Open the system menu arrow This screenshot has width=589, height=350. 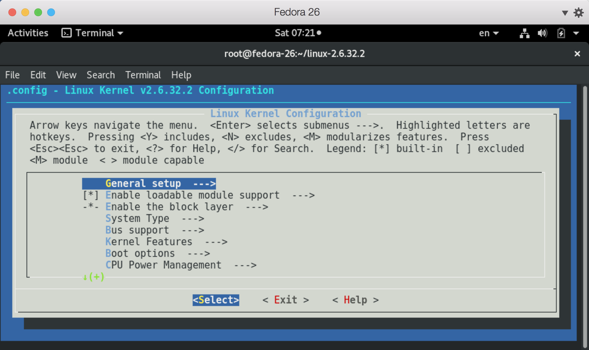576,33
